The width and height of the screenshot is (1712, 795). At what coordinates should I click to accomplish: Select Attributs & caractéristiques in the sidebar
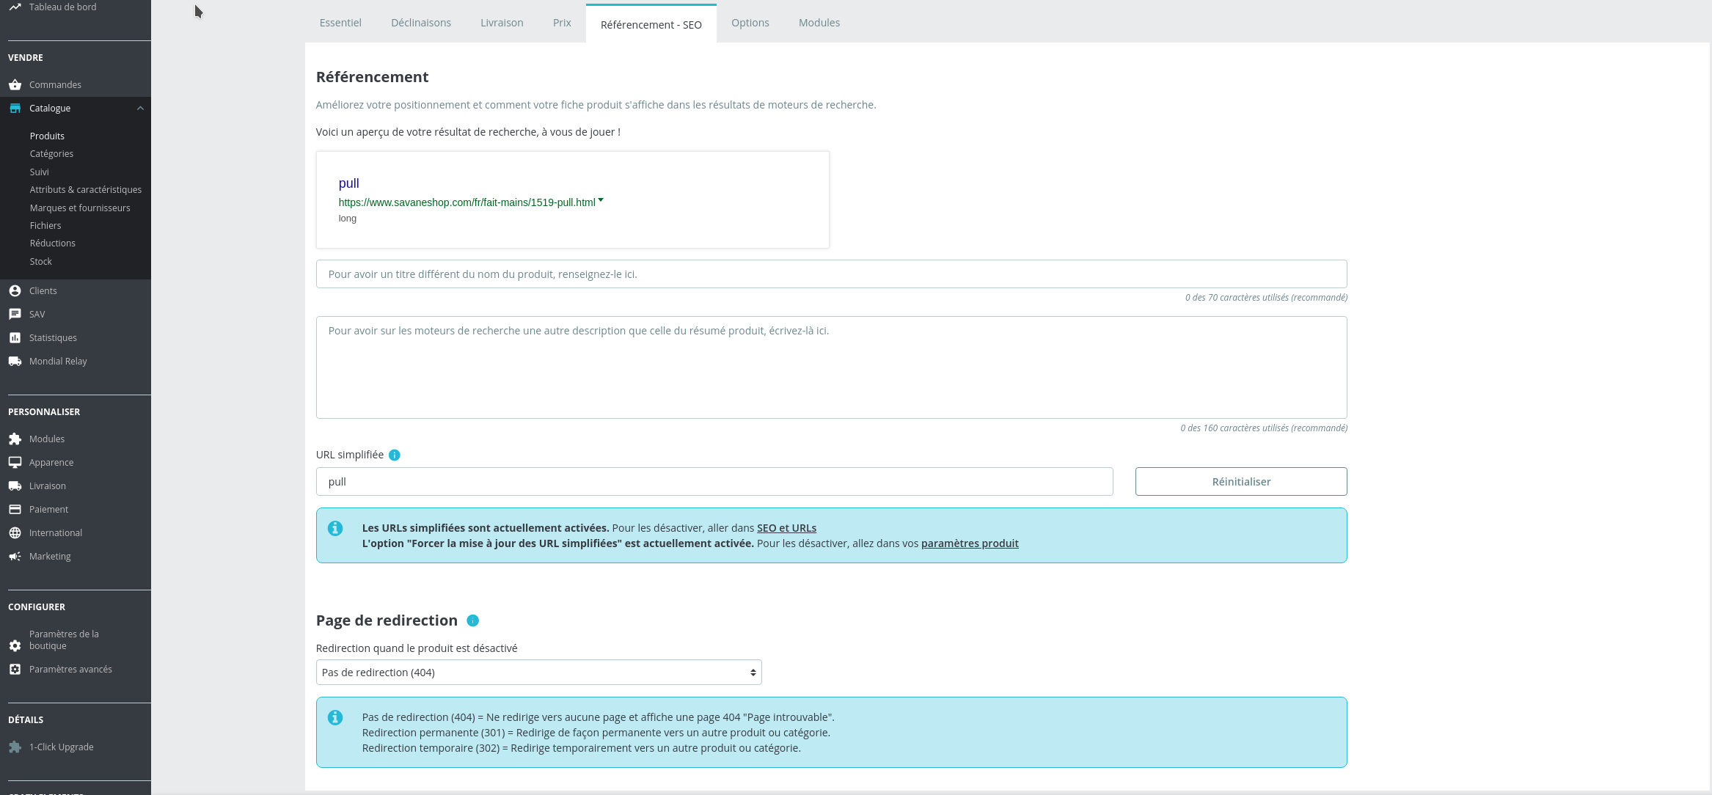tap(86, 190)
